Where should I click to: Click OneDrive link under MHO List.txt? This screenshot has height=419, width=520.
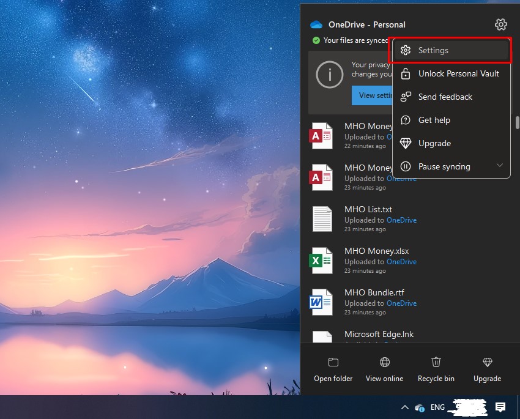(401, 220)
